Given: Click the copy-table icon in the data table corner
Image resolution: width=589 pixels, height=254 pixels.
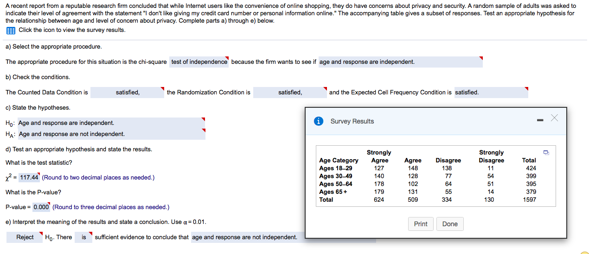Looking at the screenshot, I should tap(546, 152).
